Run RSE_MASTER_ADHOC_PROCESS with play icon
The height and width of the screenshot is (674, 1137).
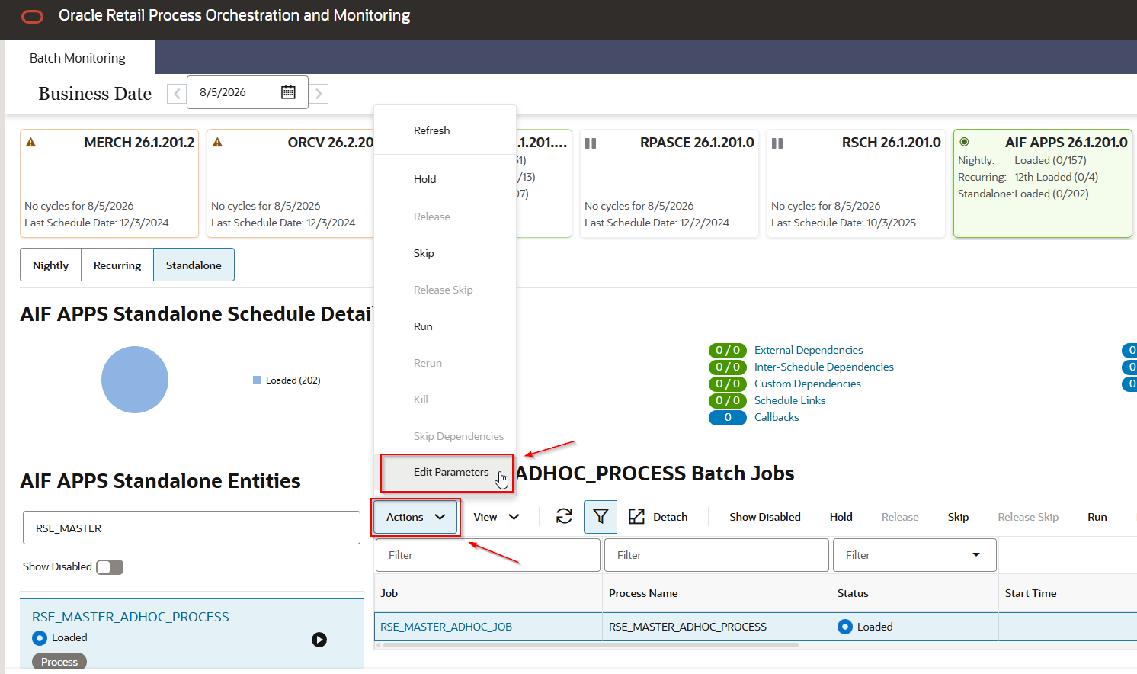319,640
